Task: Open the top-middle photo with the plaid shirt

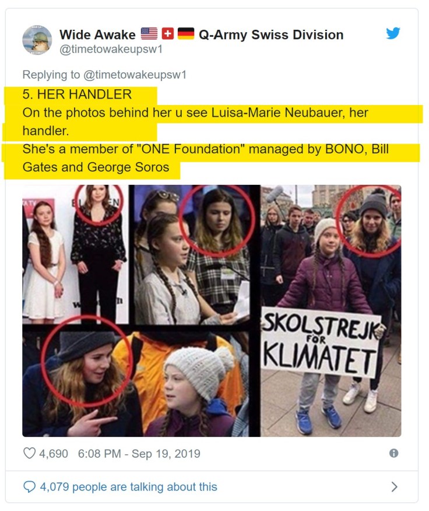Action: coord(194,254)
